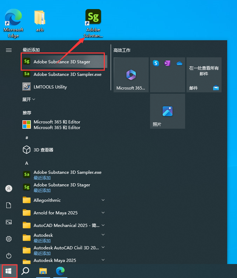The width and height of the screenshot is (237, 278).
Task: Launch Adobe Substance desktop shortcut
Action: 93,23
